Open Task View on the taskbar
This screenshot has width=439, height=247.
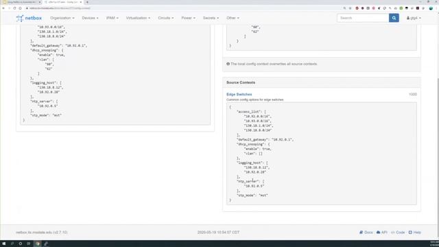pyautogui.click(x=29, y=244)
